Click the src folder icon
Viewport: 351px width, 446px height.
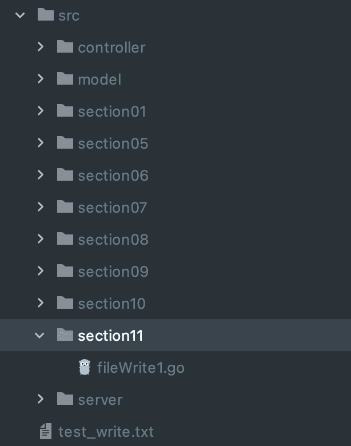46,15
